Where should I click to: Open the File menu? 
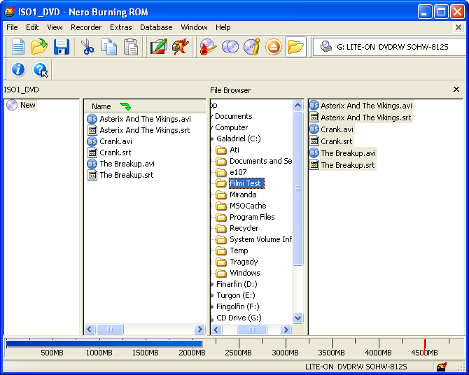pos(12,27)
